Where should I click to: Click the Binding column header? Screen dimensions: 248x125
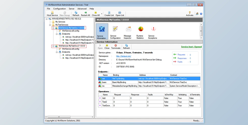[x=125, y=75]
